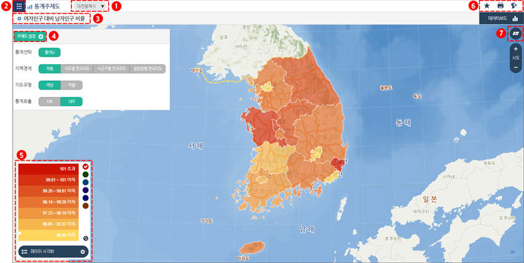Zoom in with the plus button

tap(515, 49)
